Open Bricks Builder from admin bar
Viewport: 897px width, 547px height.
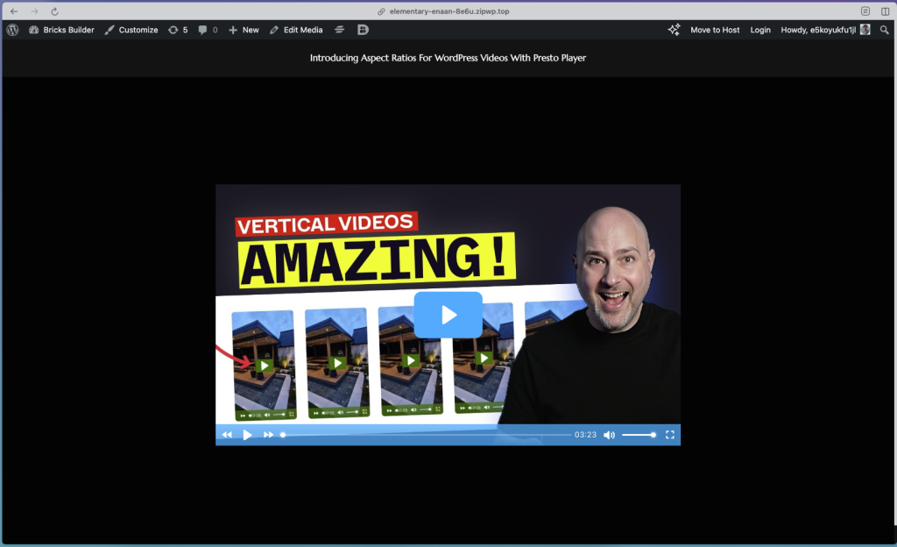(61, 30)
